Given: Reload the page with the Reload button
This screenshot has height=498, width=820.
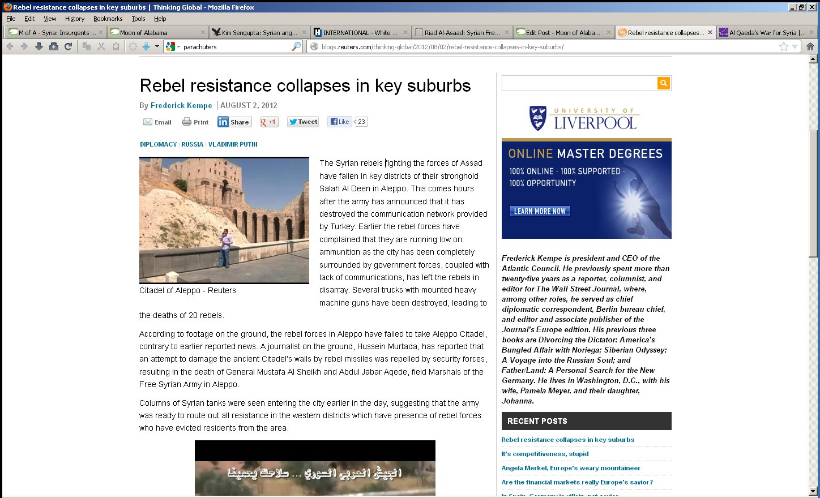Looking at the screenshot, I should tap(68, 46).
